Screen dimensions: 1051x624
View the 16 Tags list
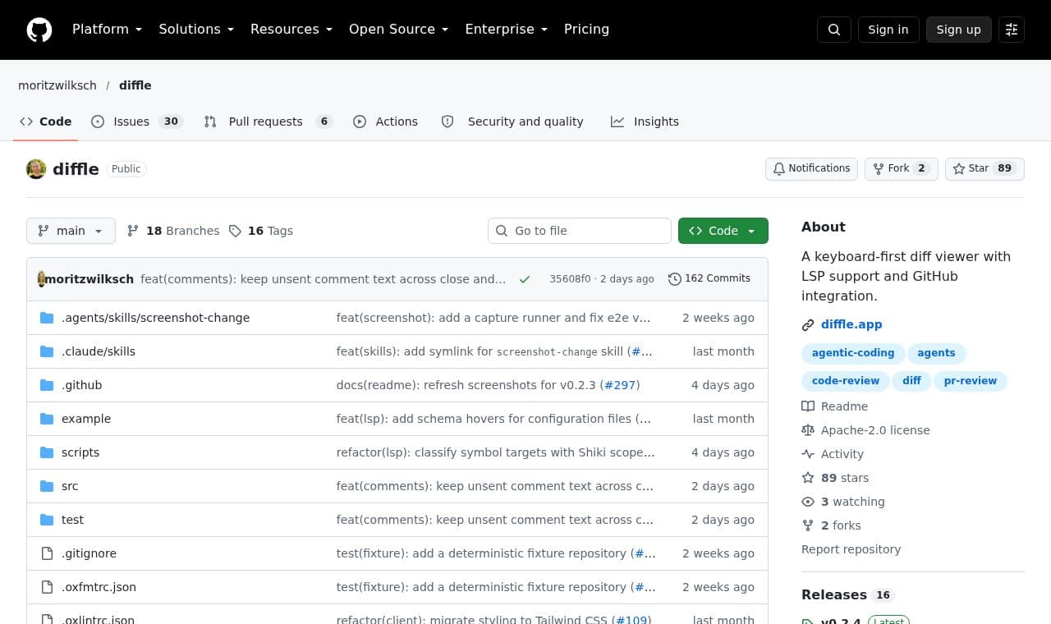coord(261,231)
